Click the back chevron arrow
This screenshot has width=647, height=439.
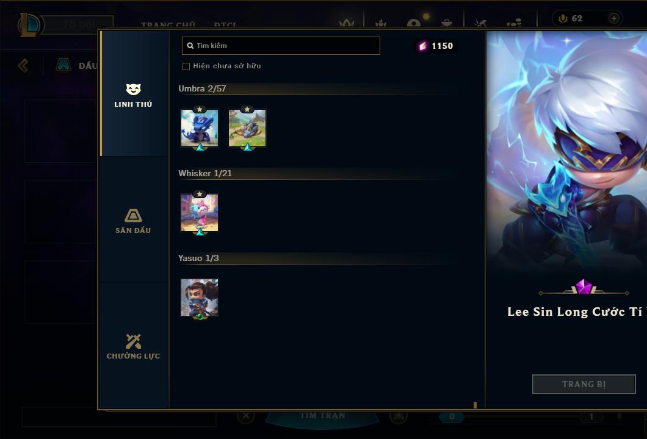tap(23, 65)
